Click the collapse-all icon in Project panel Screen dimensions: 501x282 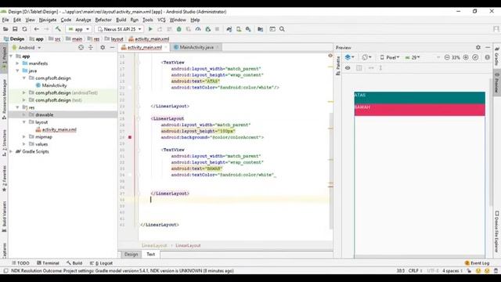click(91, 47)
